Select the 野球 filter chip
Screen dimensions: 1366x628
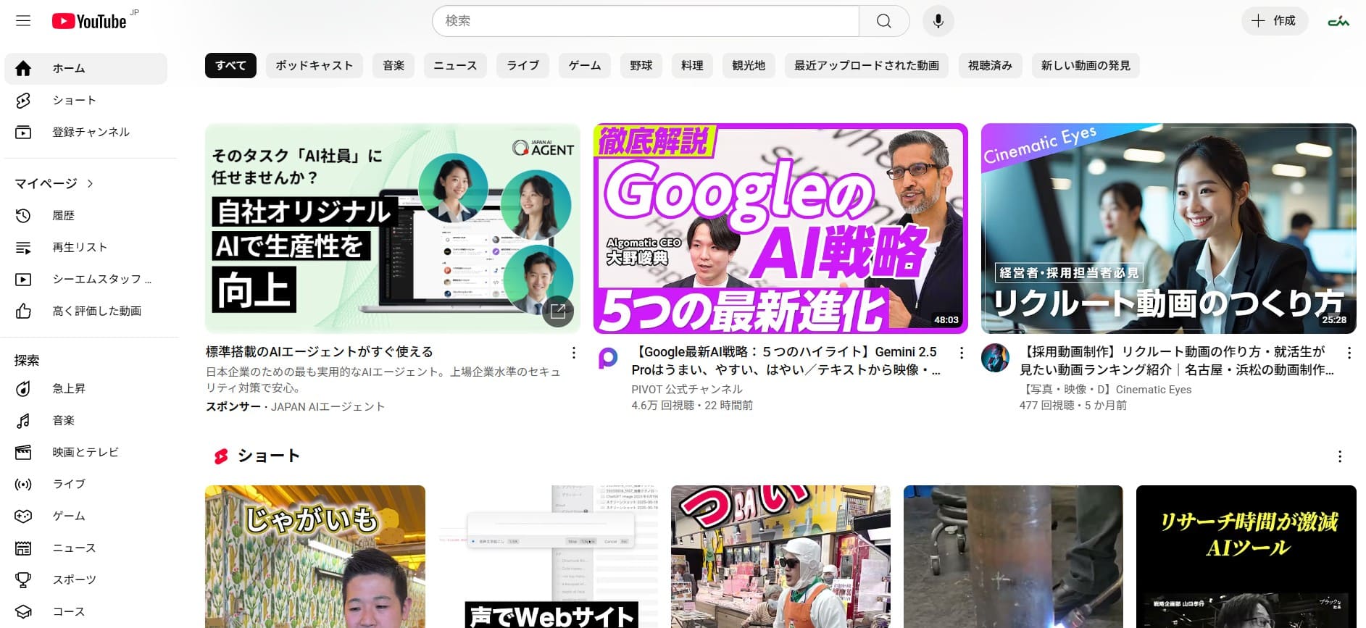pyautogui.click(x=641, y=65)
